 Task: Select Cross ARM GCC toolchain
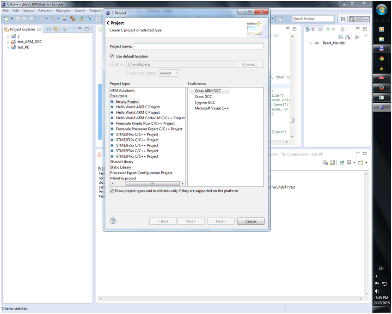pos(208,91)
